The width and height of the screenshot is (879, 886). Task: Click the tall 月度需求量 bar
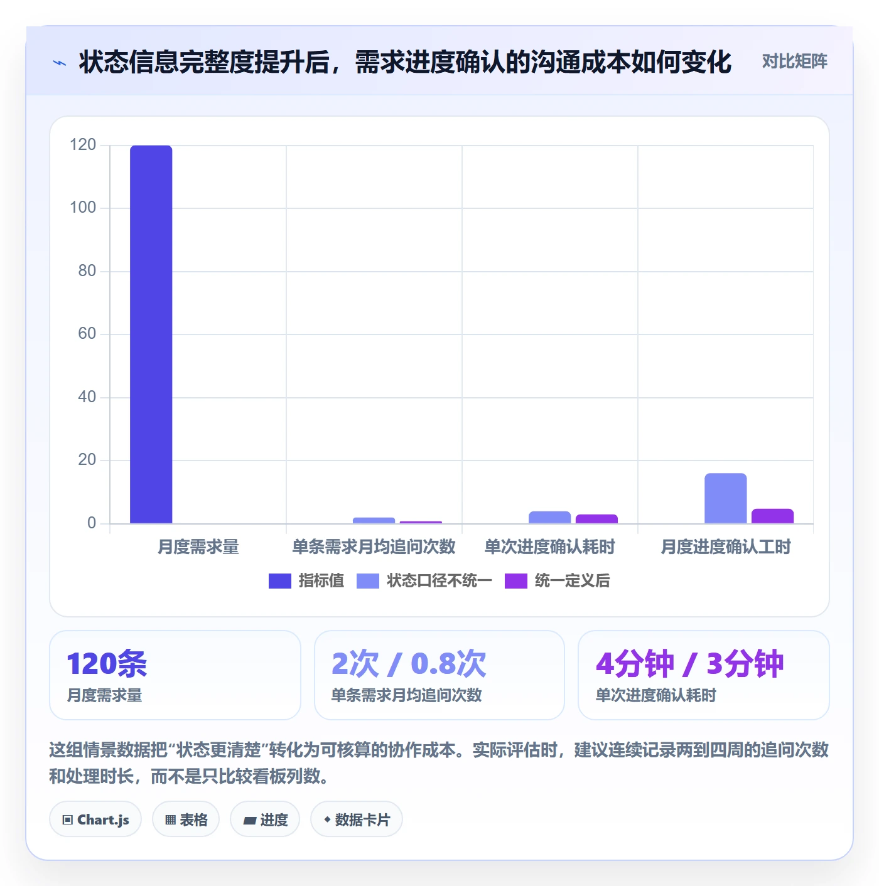(x=151, y=334)
